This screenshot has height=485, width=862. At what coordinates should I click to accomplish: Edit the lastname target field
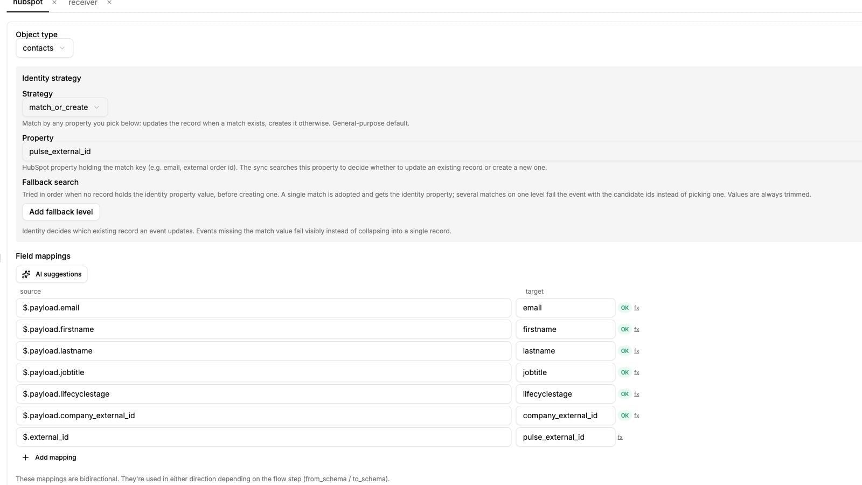(565, 351)
